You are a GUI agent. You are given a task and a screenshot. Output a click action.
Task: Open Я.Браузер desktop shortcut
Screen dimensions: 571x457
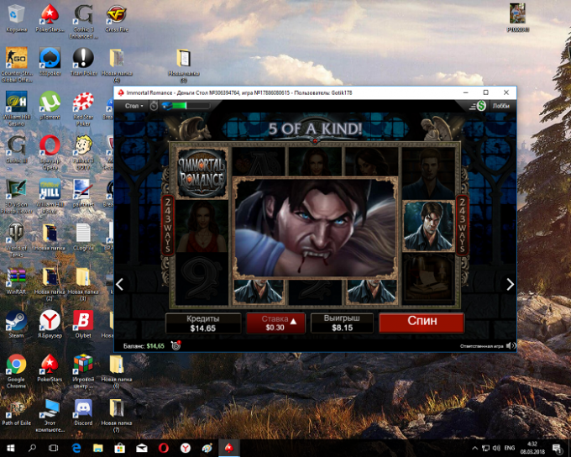click(x=50, y=324)
